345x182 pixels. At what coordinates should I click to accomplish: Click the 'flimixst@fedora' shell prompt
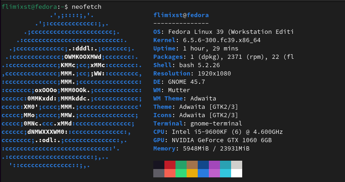tap(29, 7)
